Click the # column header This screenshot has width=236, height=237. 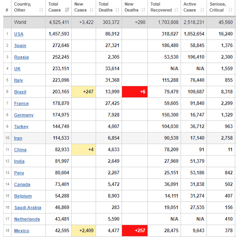pos(7,10)
